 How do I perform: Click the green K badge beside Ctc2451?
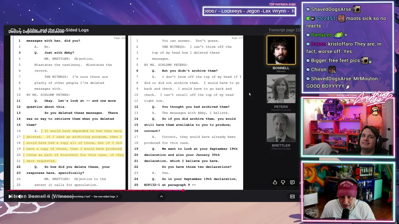308,19
